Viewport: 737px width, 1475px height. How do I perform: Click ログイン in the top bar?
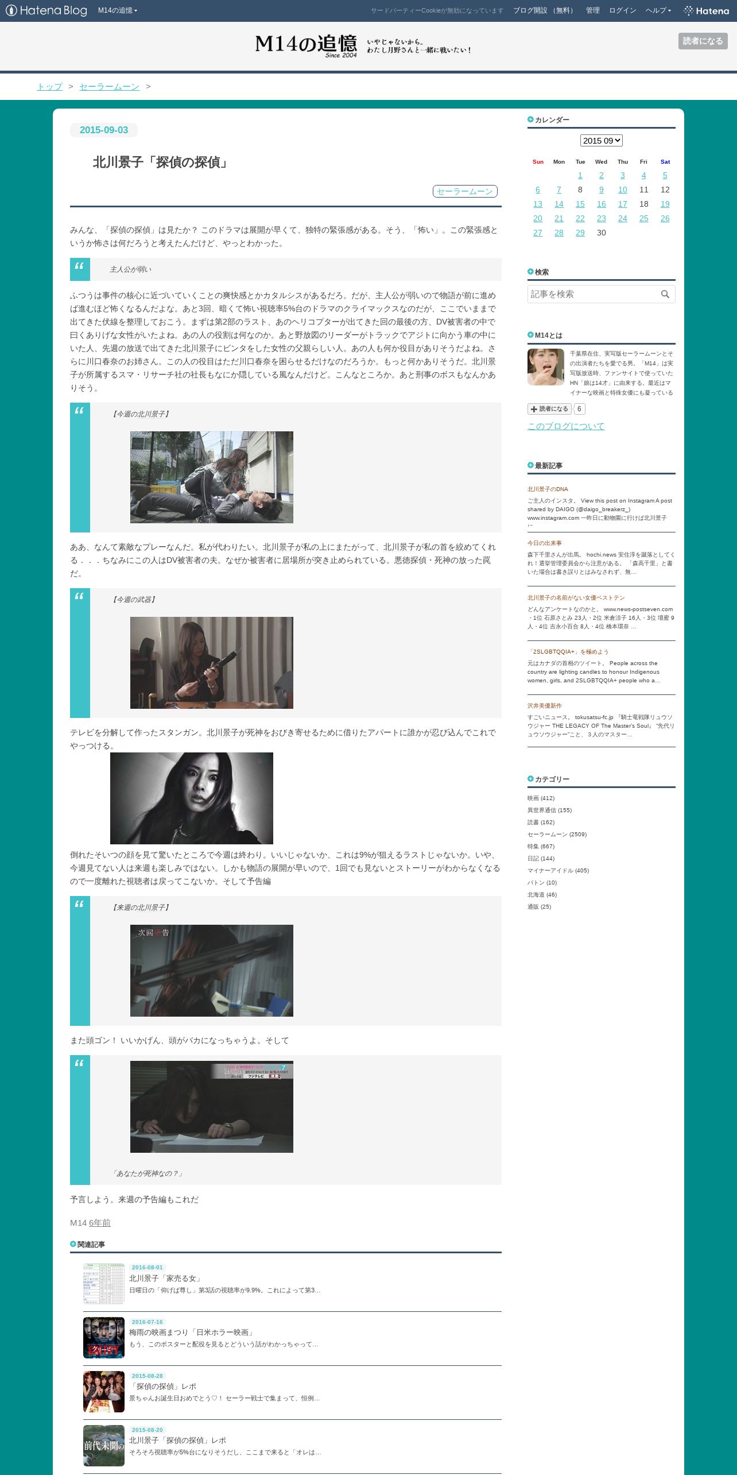pos(622,10)
